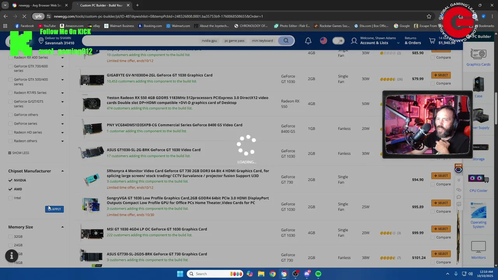Open Discord from the taskbar
The height and width of the screenshot is (280, 498).
click(x=307, y=274)
